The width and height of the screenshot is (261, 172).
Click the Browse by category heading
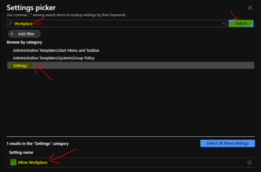[24, 42]
